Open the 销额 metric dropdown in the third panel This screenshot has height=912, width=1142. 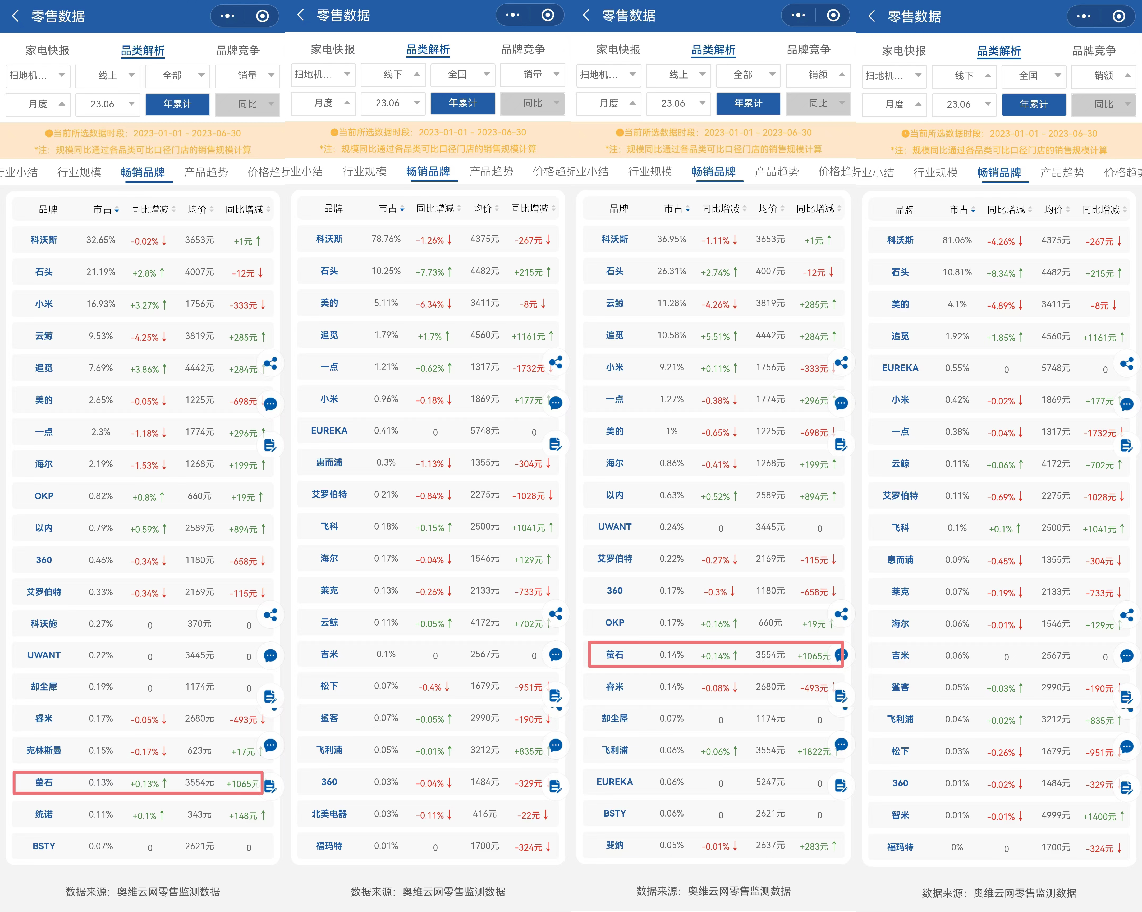point(818,74)
